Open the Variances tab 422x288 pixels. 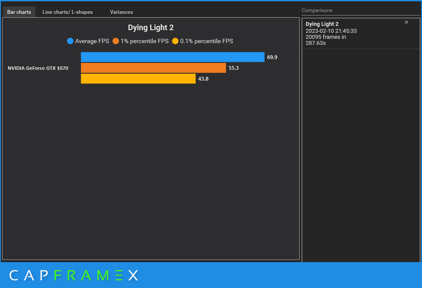point(122,12)
